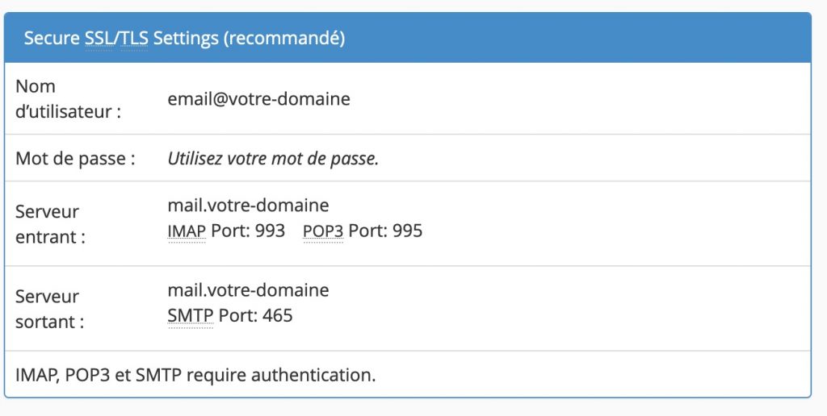
Task: Click the SMTP port number 465
Action: pos(278,316)
